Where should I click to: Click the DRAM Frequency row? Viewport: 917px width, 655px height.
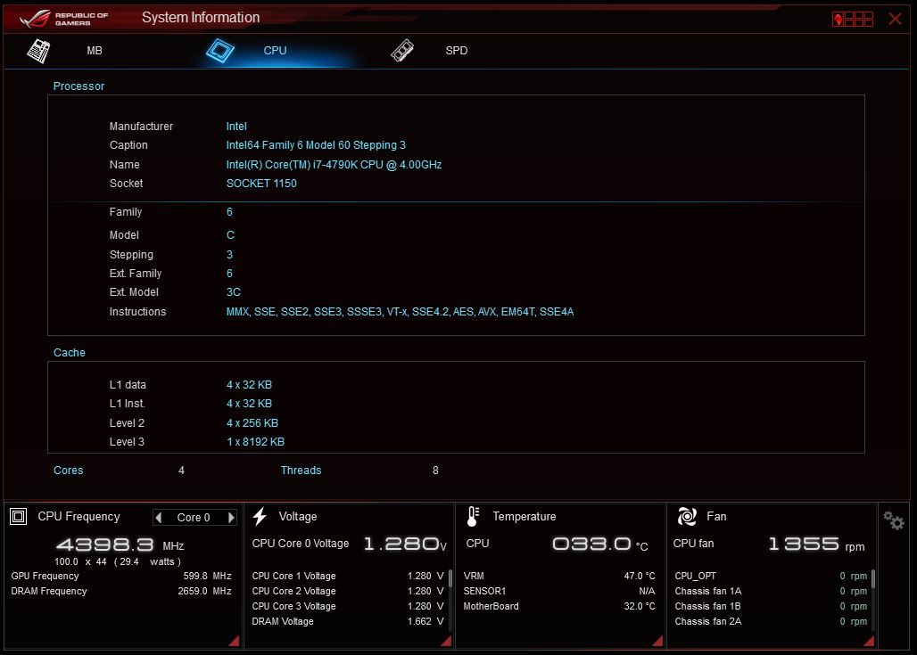pos(121,592)
